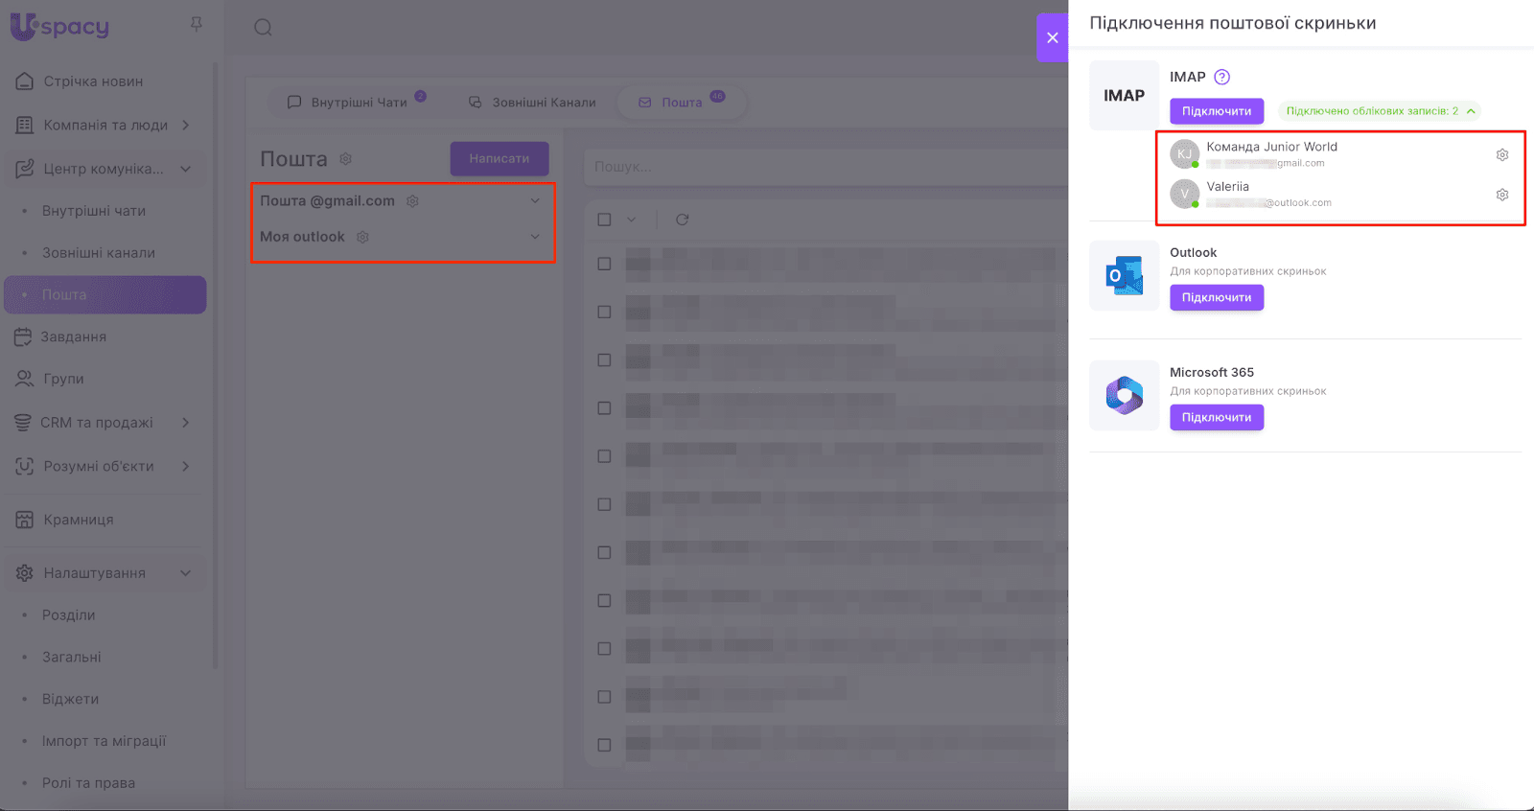Toggle the select-all checkbox above mail list

[604, 220]
